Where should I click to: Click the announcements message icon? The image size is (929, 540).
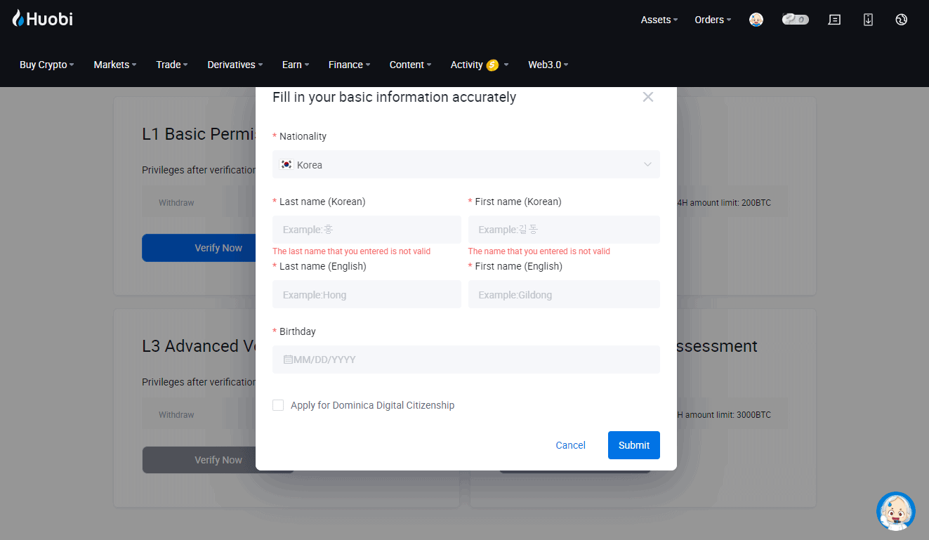(834, 20)
